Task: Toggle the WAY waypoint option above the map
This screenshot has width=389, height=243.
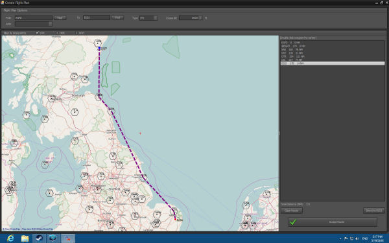Action: [80, 33]
